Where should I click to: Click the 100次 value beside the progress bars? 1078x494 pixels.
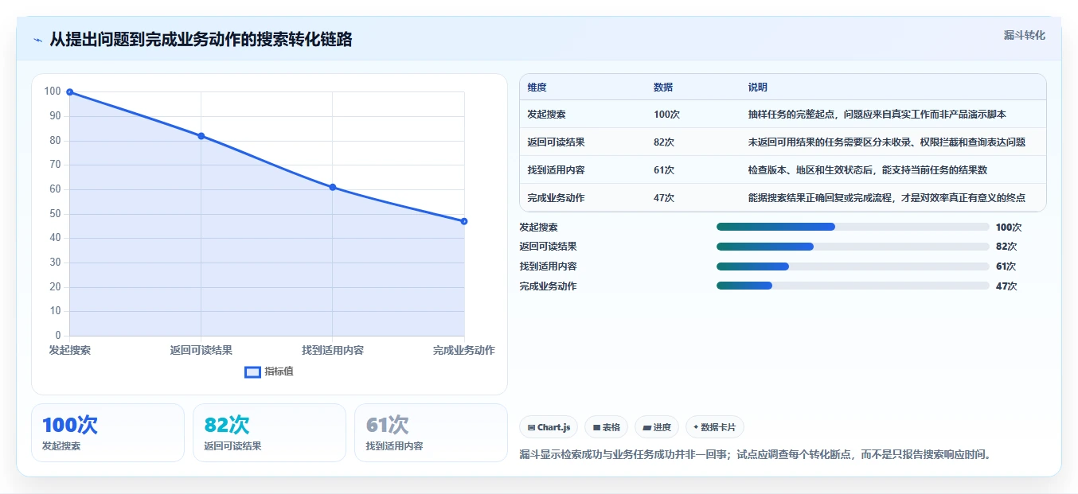1009,228
